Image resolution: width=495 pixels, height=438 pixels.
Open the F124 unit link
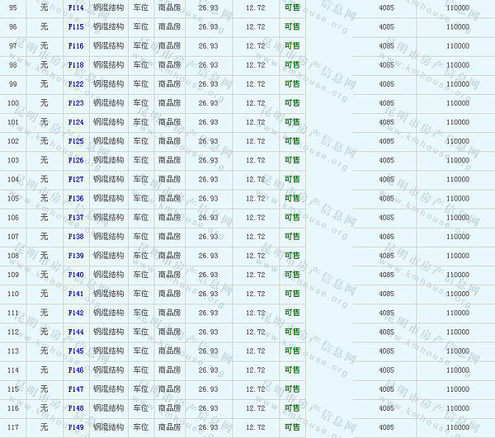(76, 122)
